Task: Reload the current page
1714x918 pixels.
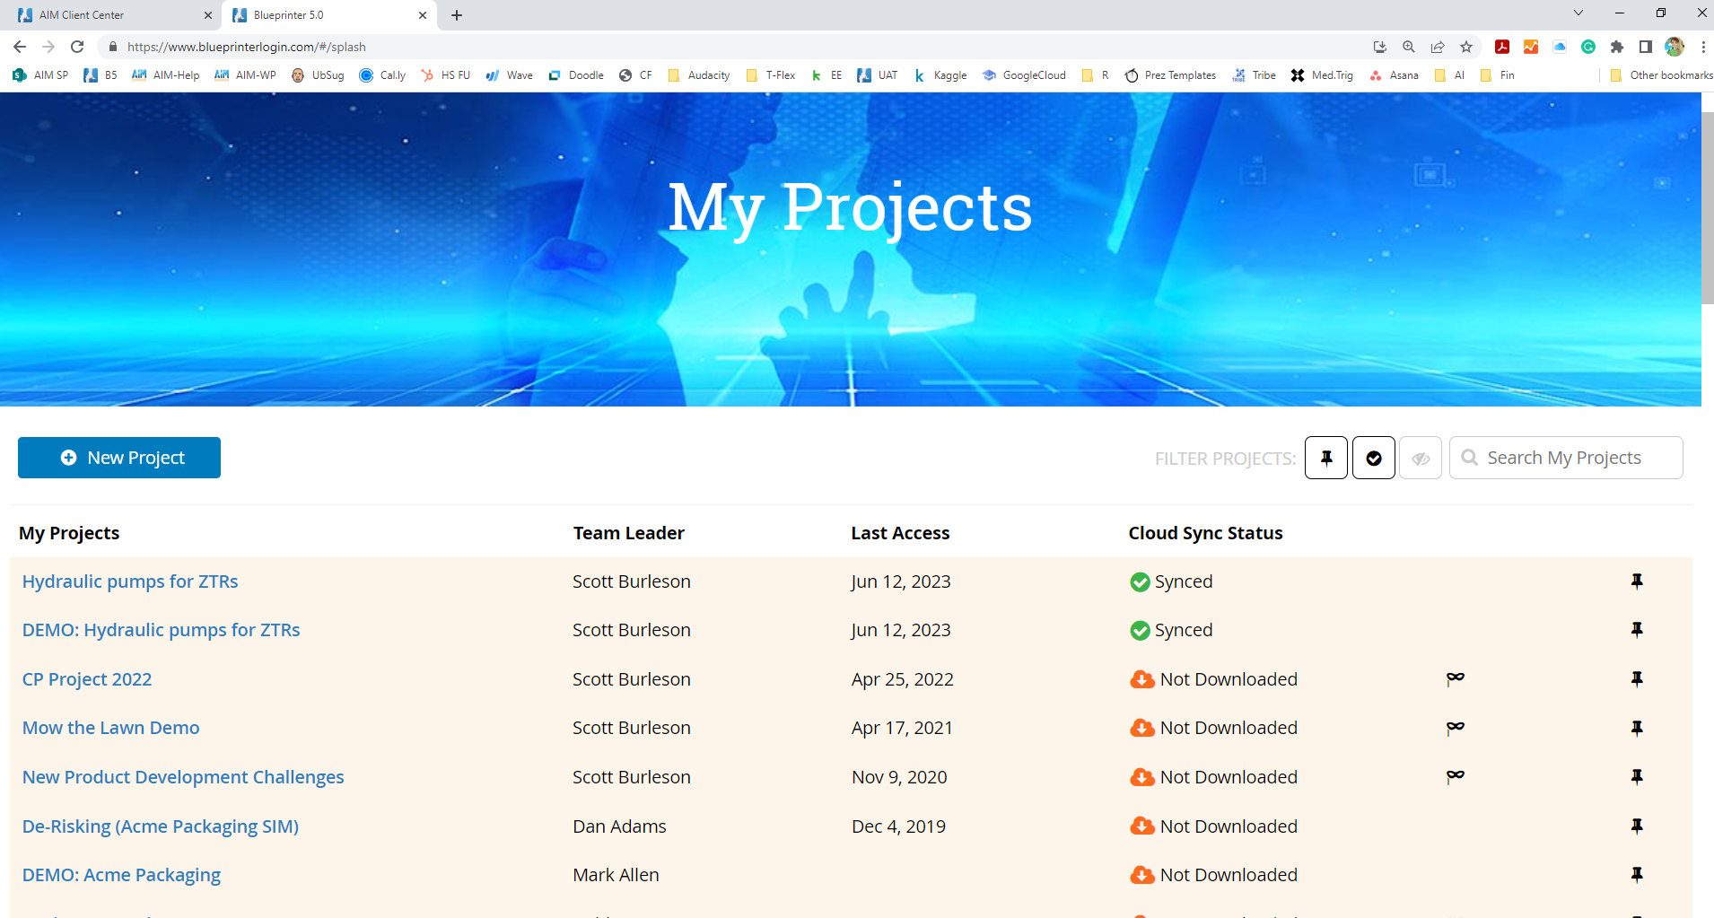Action: (x=77, y=47)
